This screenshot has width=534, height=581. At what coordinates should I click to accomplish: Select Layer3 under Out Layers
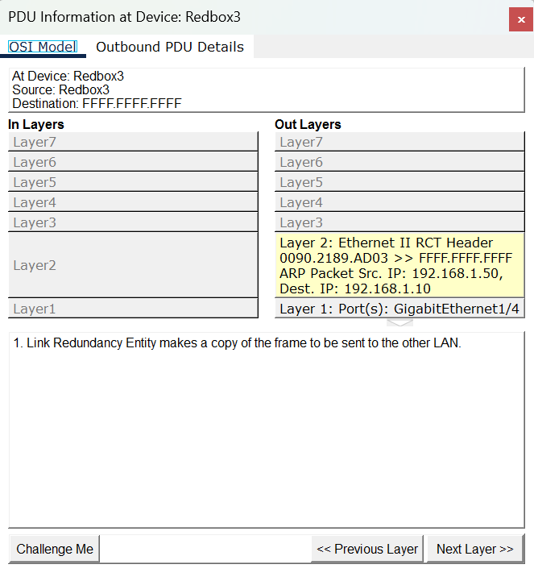pos(399,222)
